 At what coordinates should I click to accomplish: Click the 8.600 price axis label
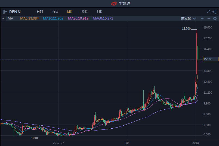pyautogui.click(x=208, y=114)
